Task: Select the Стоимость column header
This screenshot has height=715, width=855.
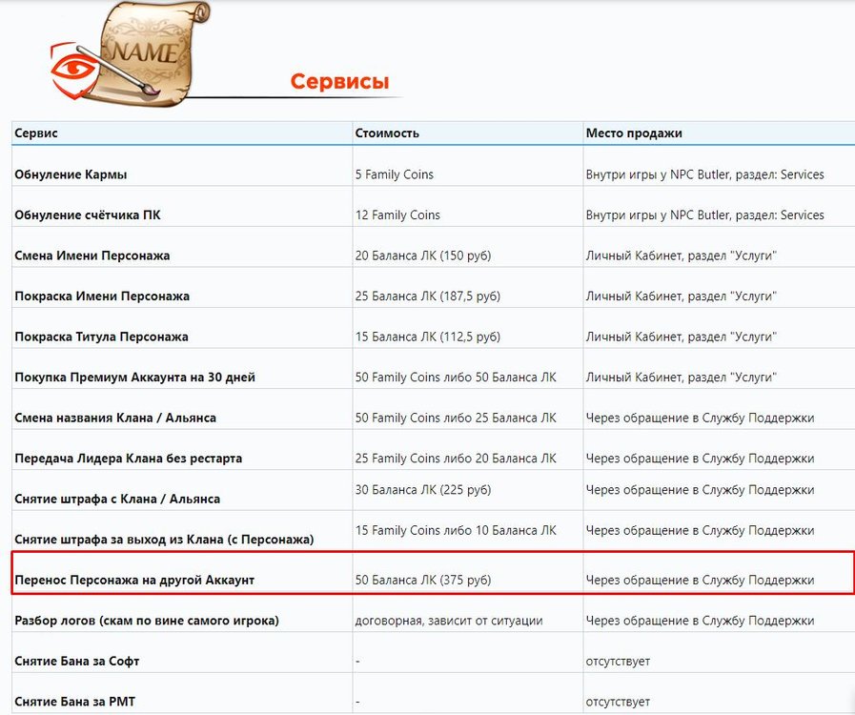Action: pyautogui.click(x=387, y=133)
